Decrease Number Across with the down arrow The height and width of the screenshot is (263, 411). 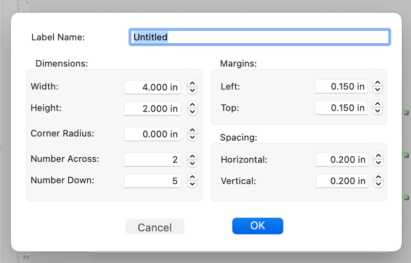tap(192, 163)
